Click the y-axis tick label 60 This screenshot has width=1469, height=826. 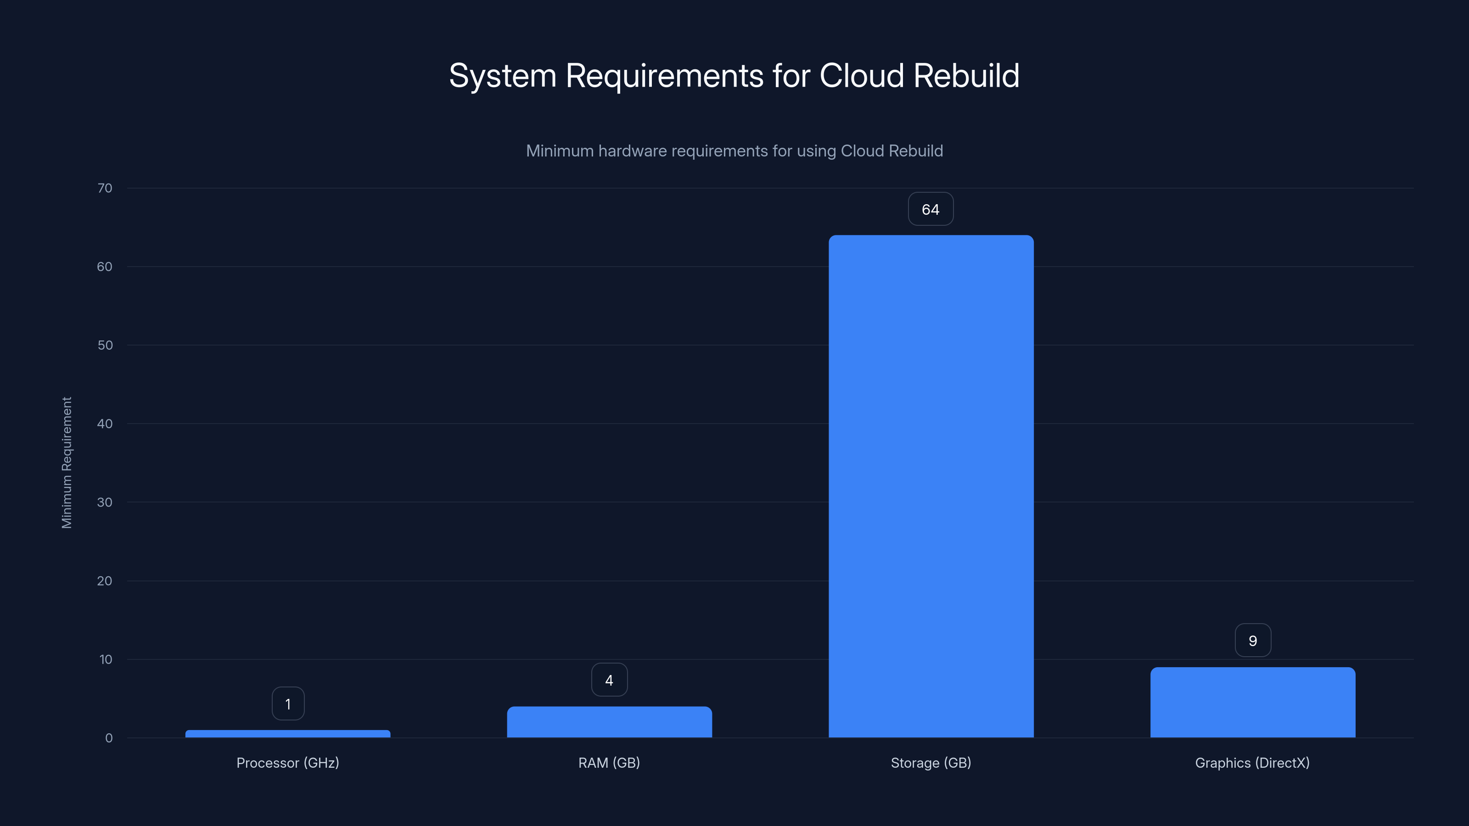click(105, 267)
